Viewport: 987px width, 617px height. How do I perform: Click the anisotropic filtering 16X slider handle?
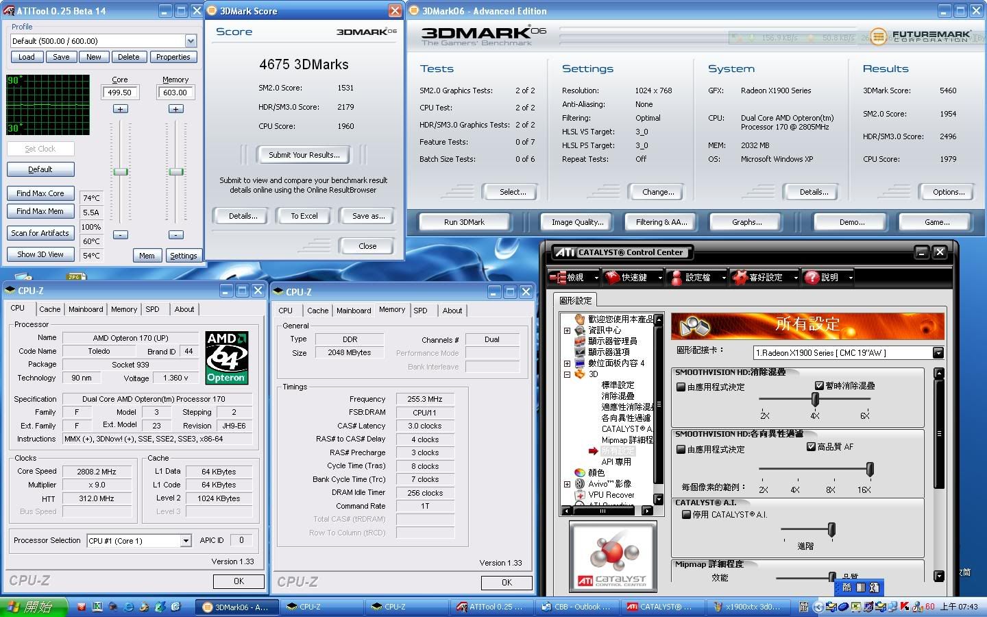[x=870, y=469]
